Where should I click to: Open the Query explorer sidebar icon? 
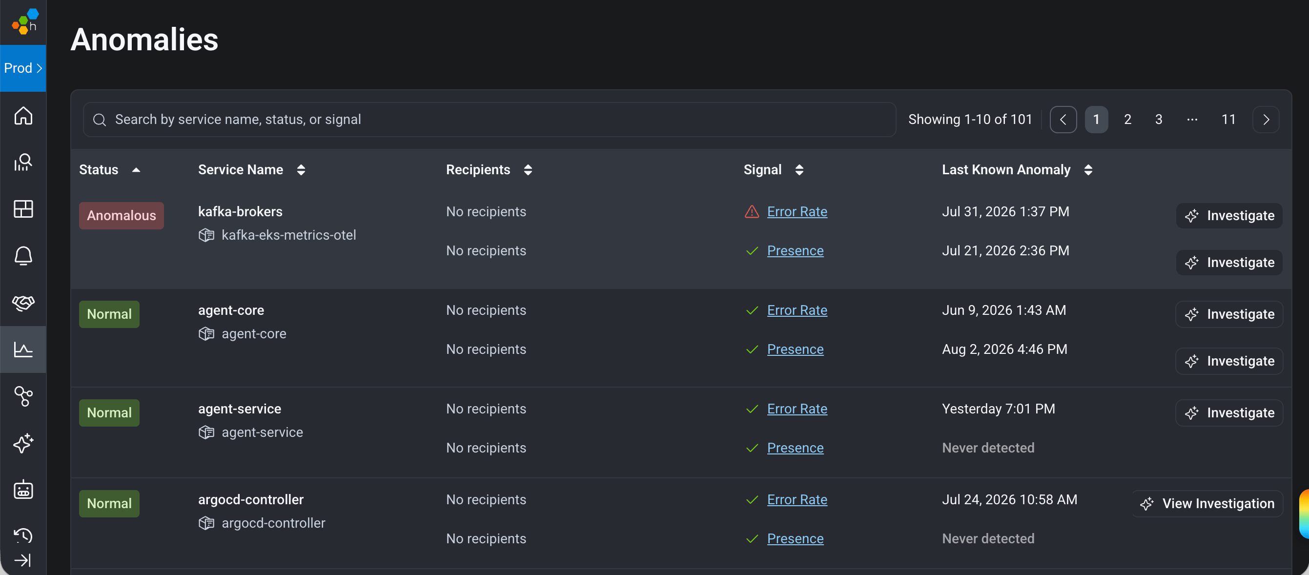(x=23, y=162)
